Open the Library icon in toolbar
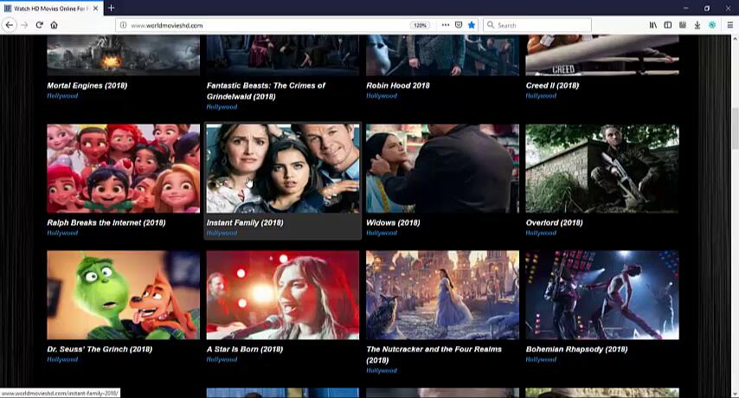739x398 pixels. tap(653, 25)
